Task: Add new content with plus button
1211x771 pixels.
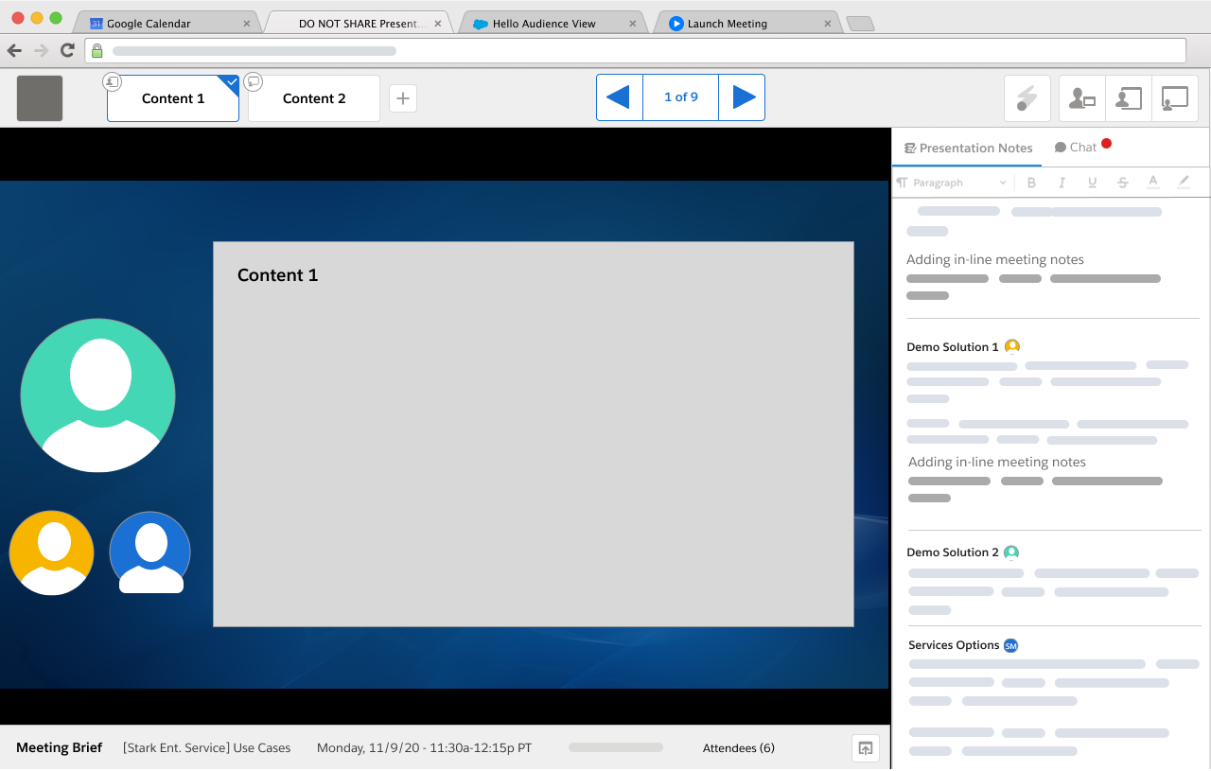Action: coord(403,98)
